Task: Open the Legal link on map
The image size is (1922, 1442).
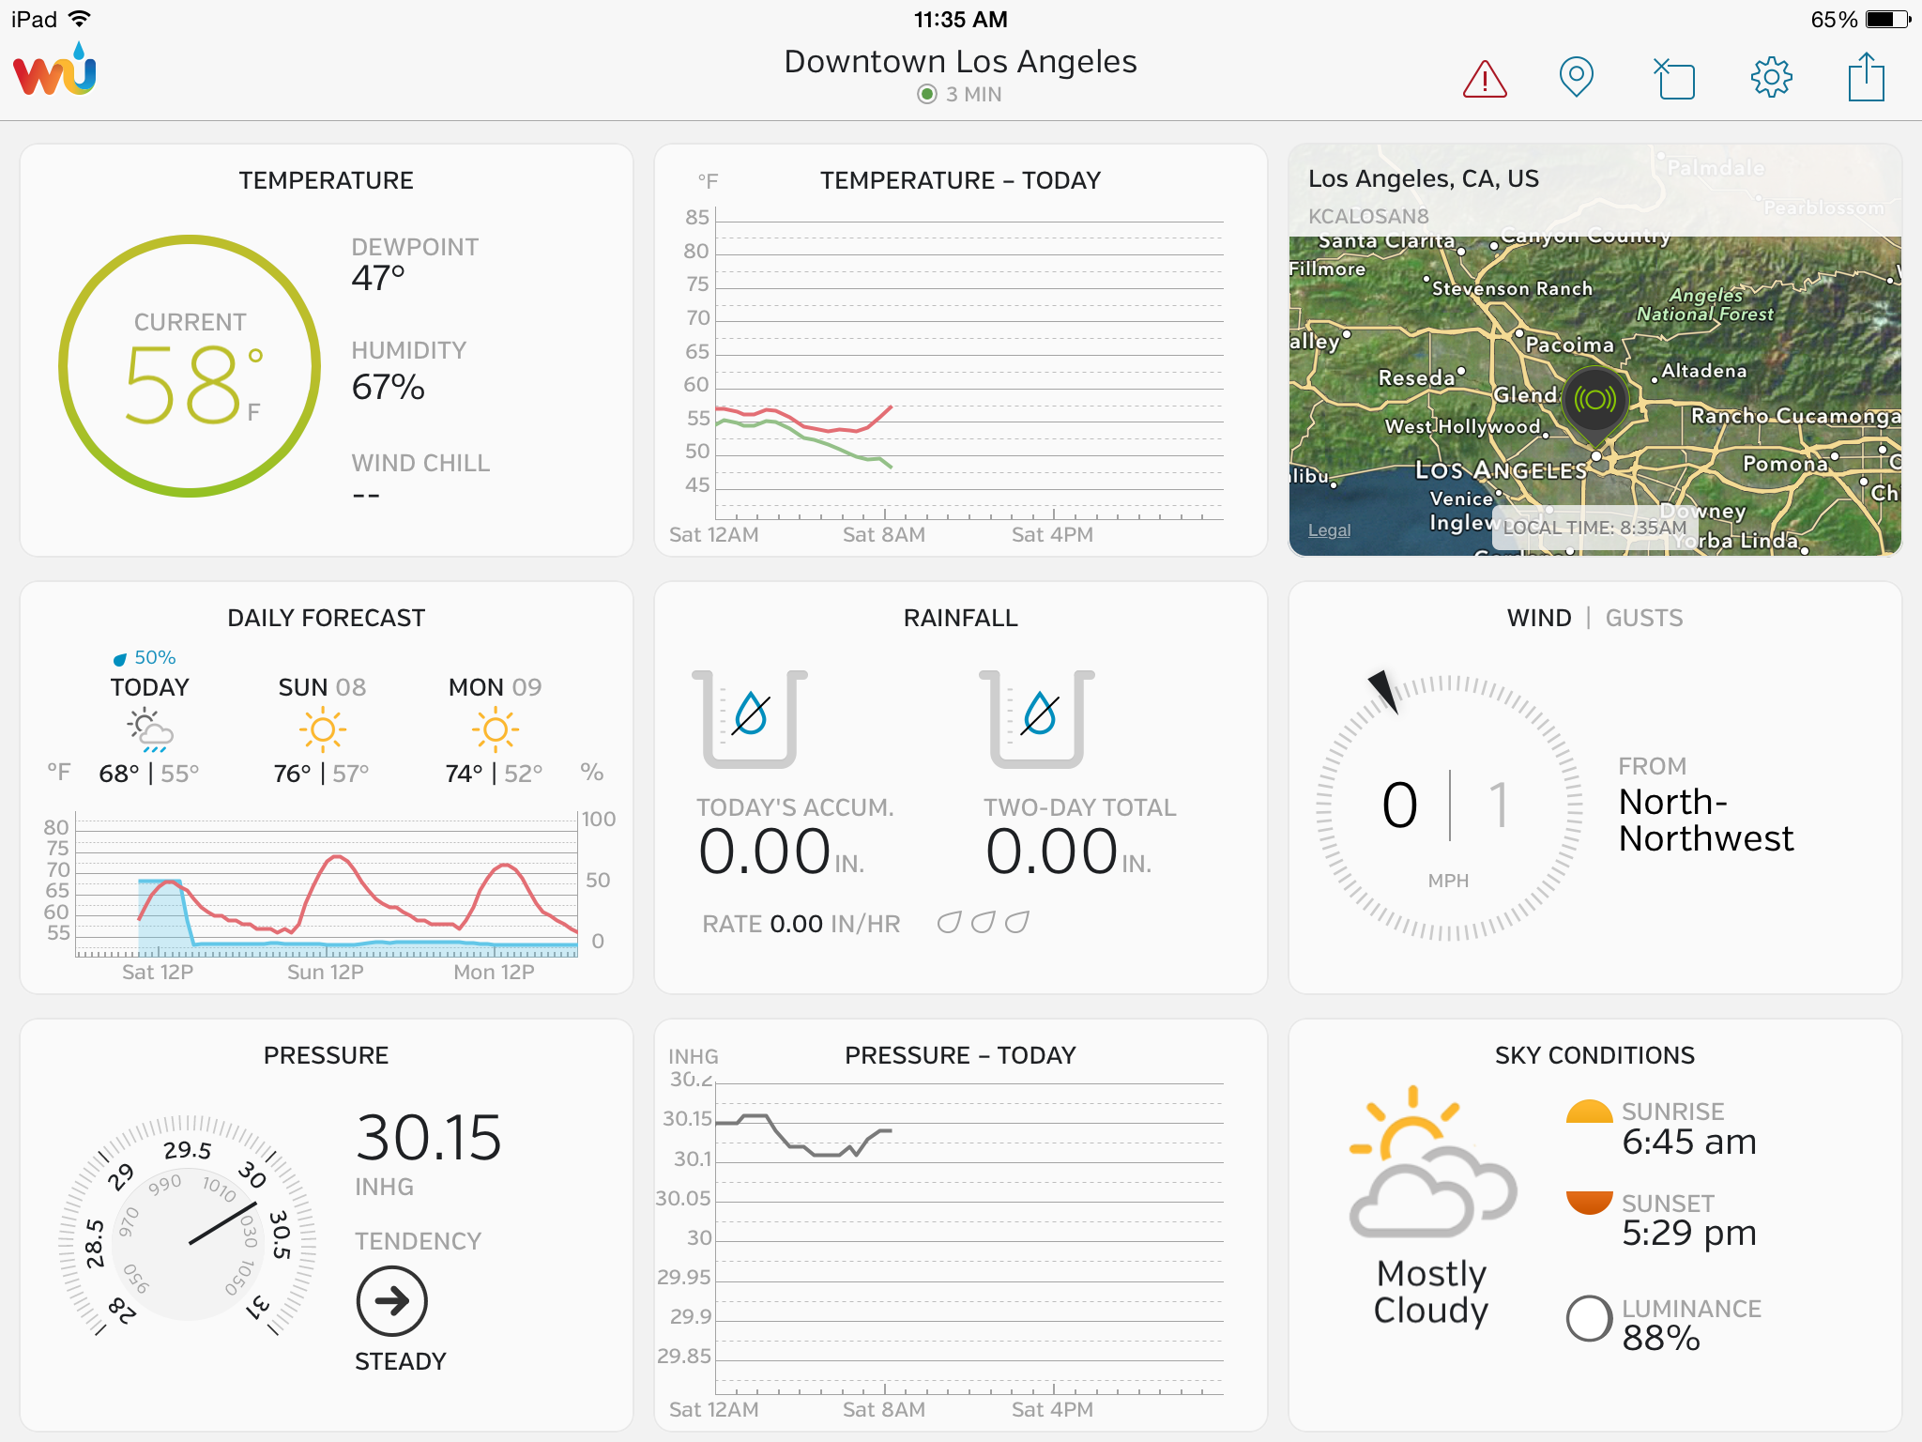Action: click(1329, 530)
